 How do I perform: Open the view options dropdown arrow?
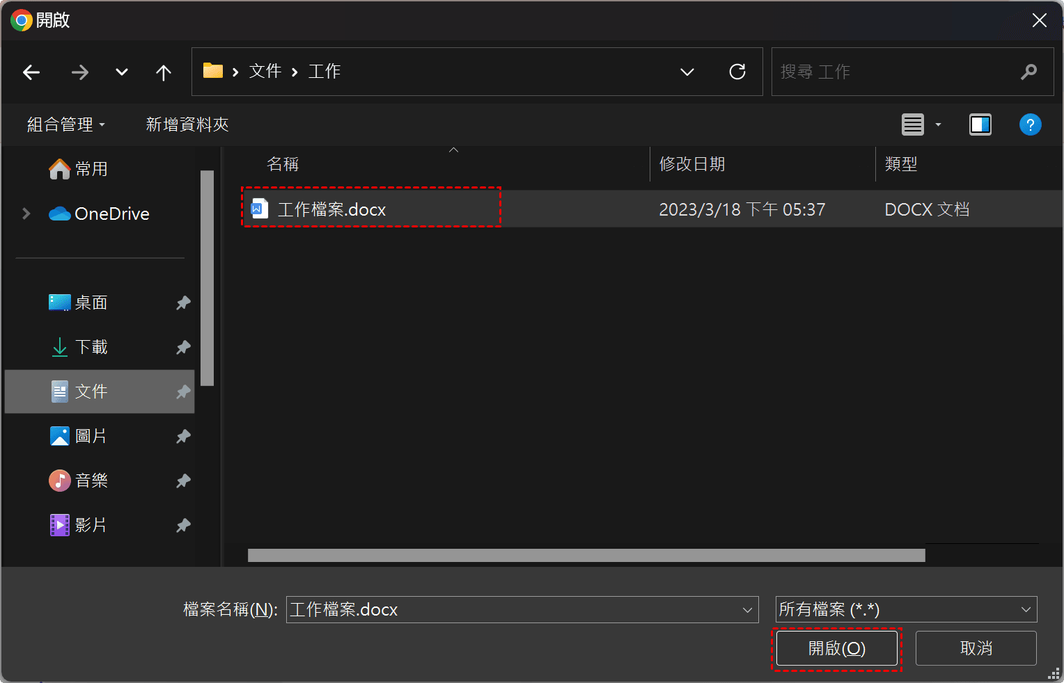pyautogui.click(x=938, y=125)
